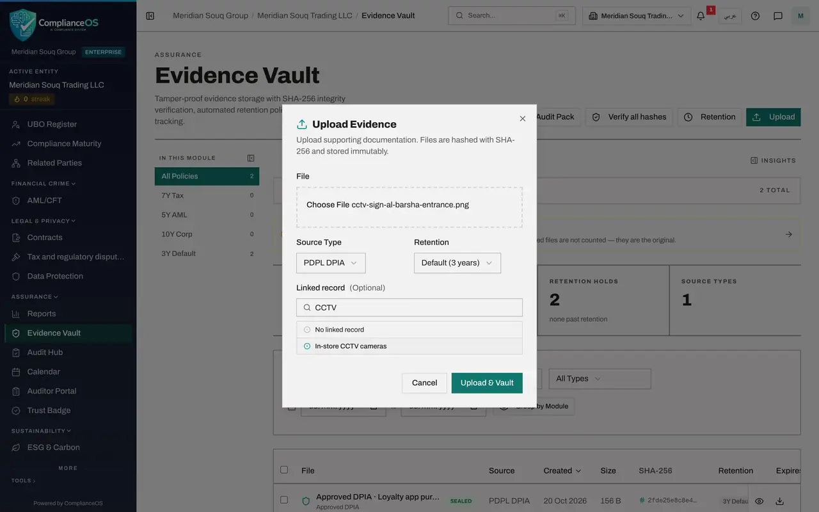Download the Approved DPIA file icon
This screenshot has width=819, height=512.
779,501
